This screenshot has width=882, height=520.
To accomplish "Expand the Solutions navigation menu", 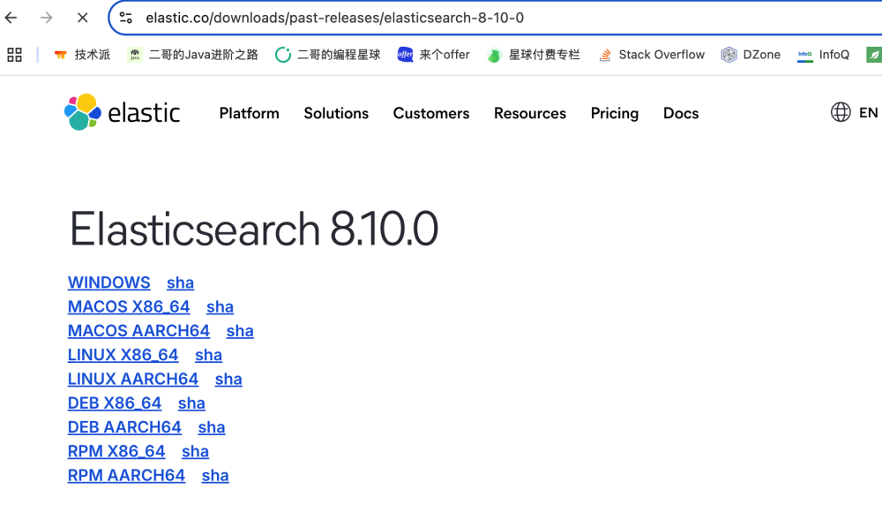I will 336,113.
